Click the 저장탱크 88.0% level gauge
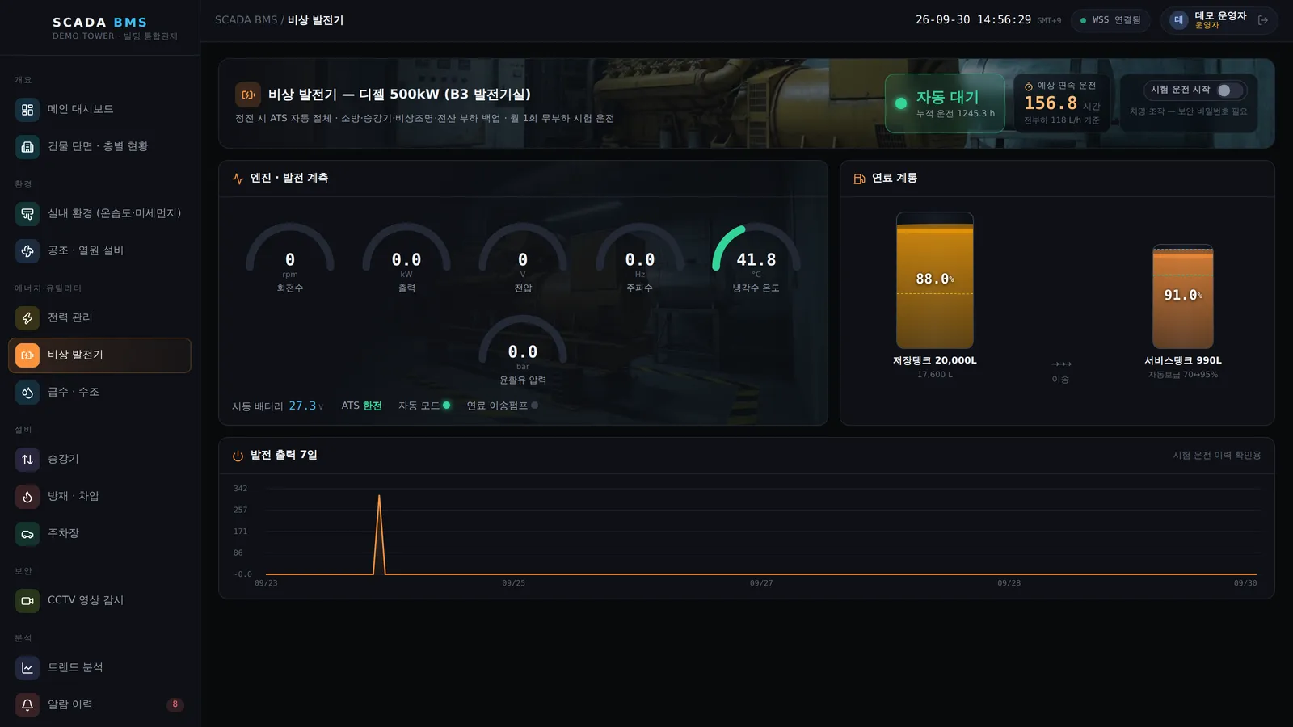Screen dimensions: 1293x727 [x=935, y=280]
